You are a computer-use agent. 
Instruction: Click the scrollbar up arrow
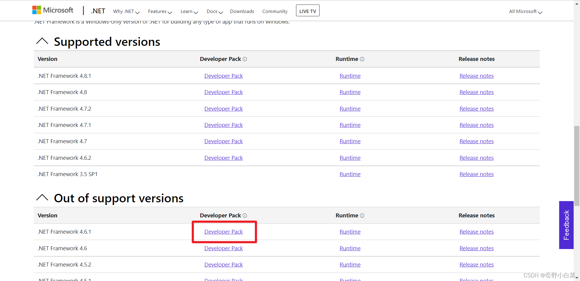click(x=577, y=3)
